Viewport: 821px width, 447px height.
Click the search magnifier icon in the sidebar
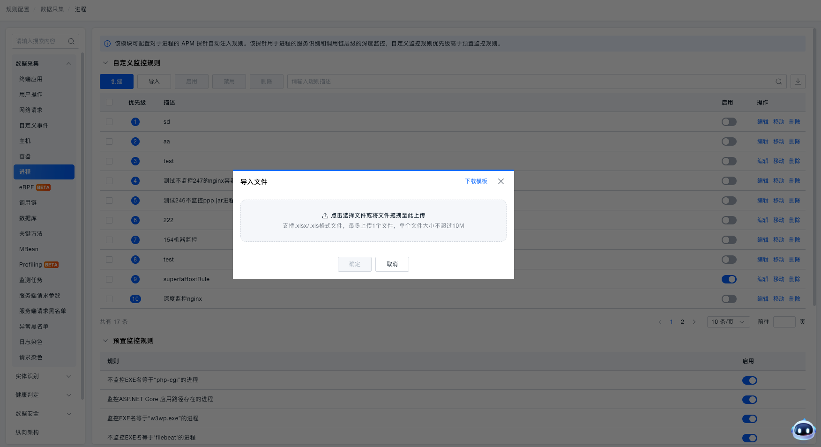click(x=71, y=41)
